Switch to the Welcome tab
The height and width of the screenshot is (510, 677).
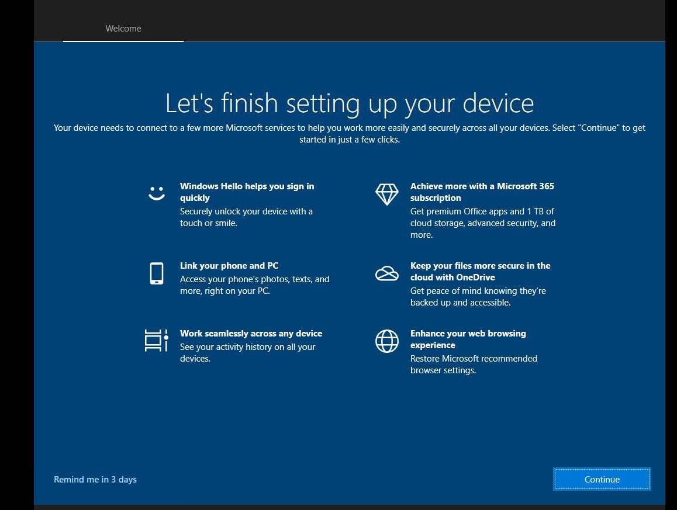123,28
